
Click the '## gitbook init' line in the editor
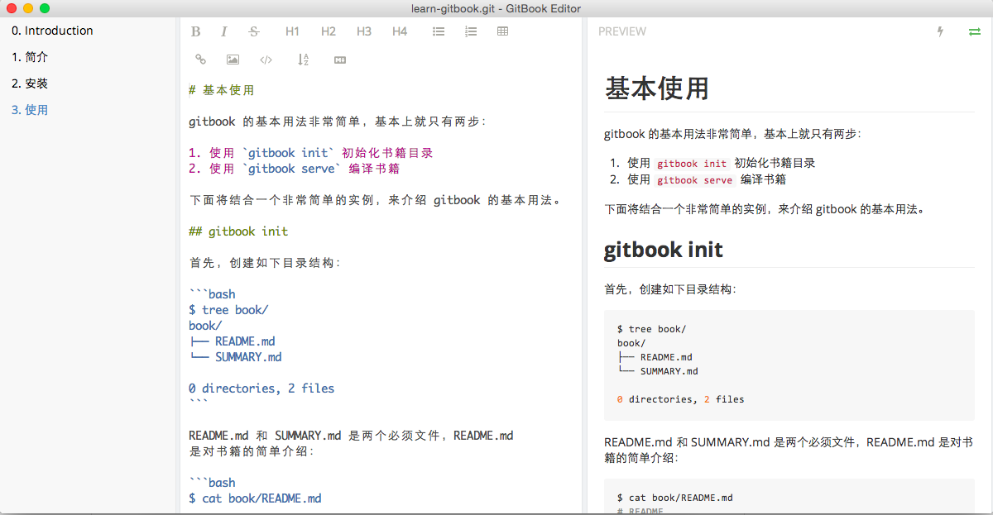[238, 231]
